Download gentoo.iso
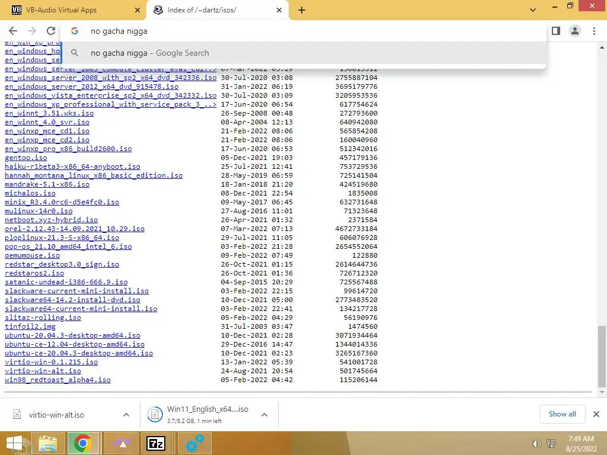Image resolution: width=607 pixels, height=455 pixels. coord(26,158)
